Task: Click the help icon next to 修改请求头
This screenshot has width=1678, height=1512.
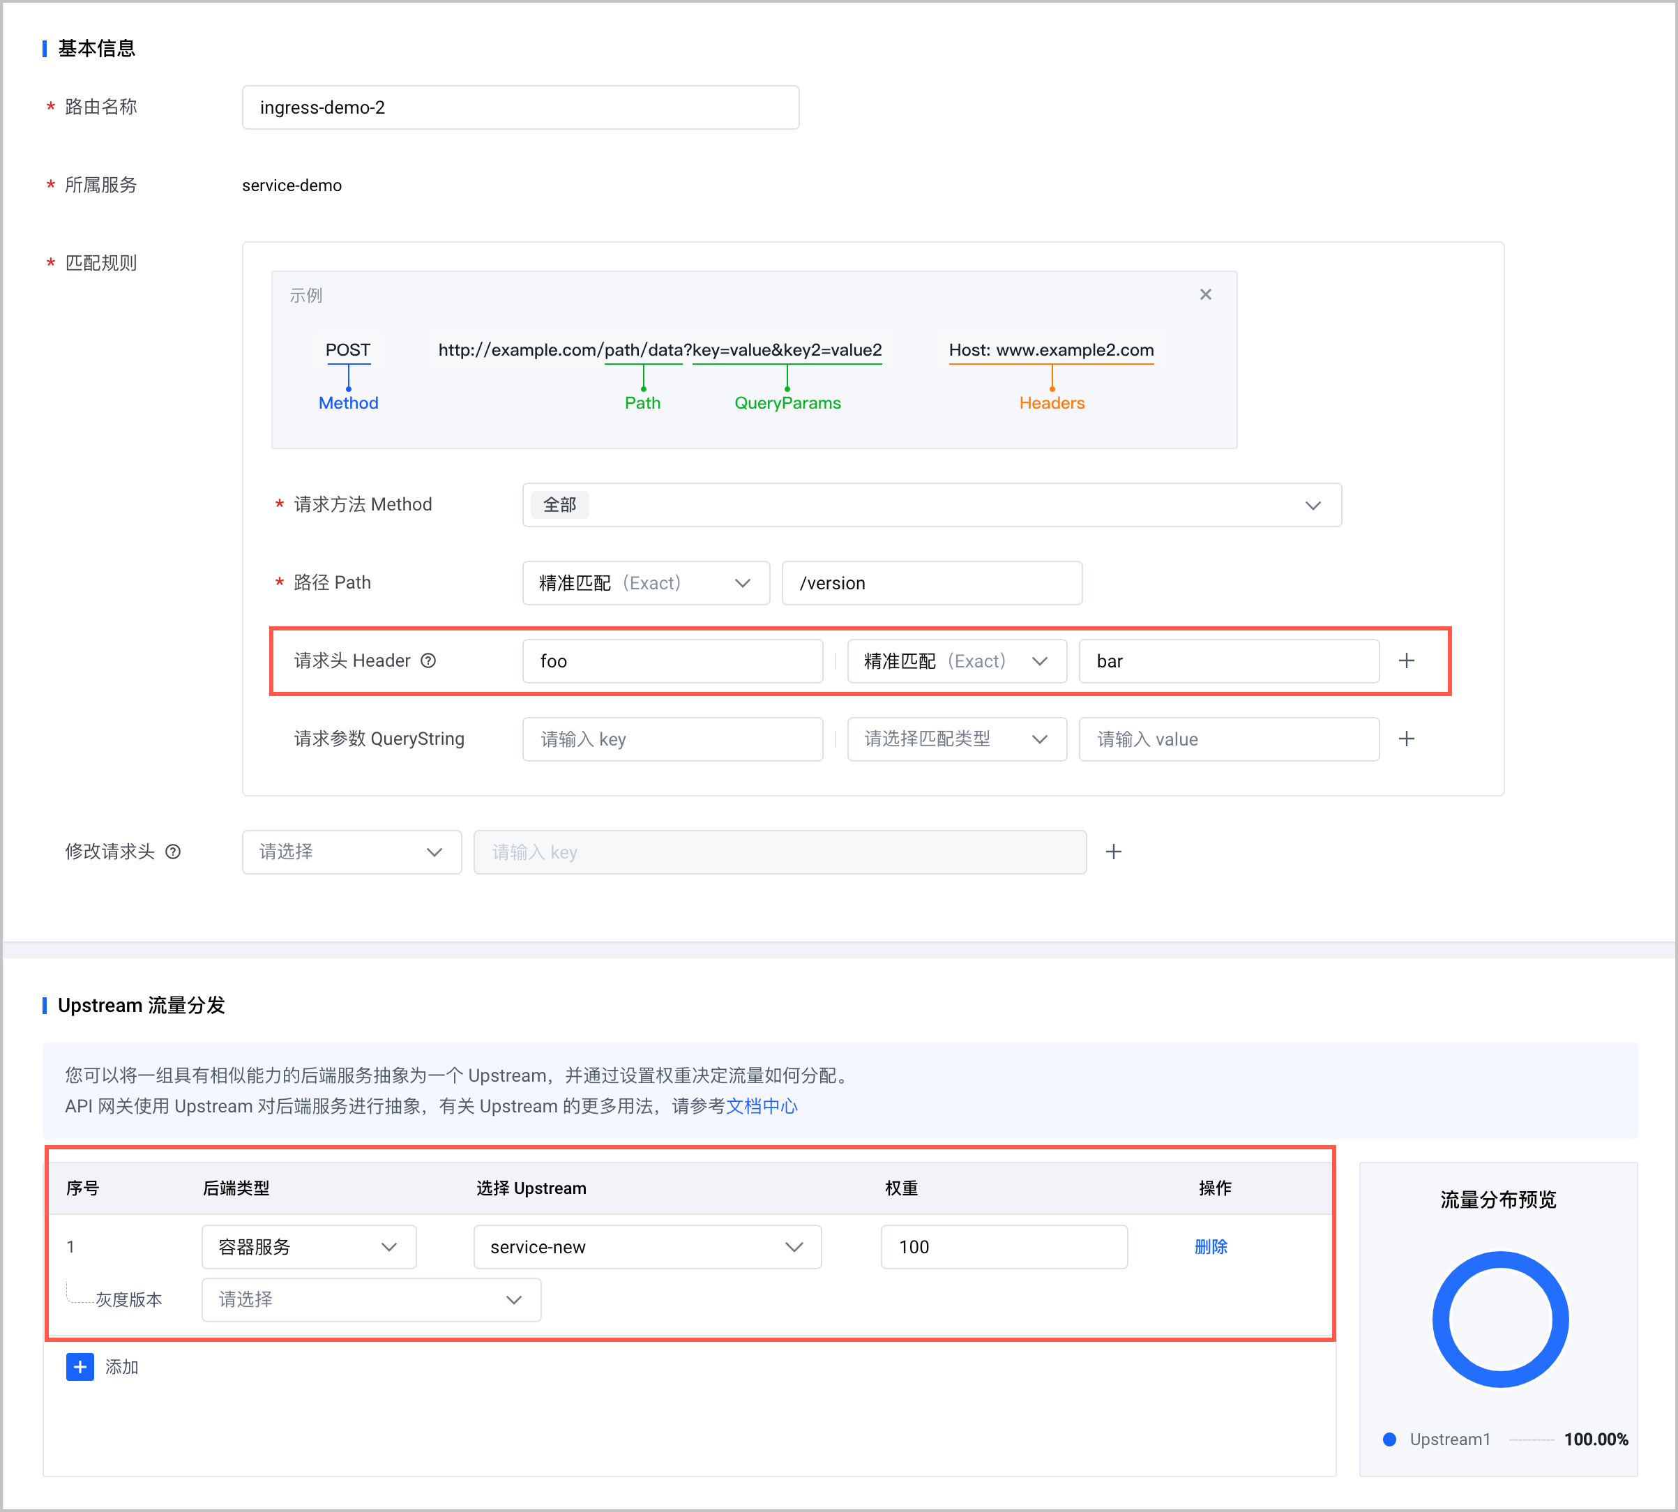Action: click(173, 852)
